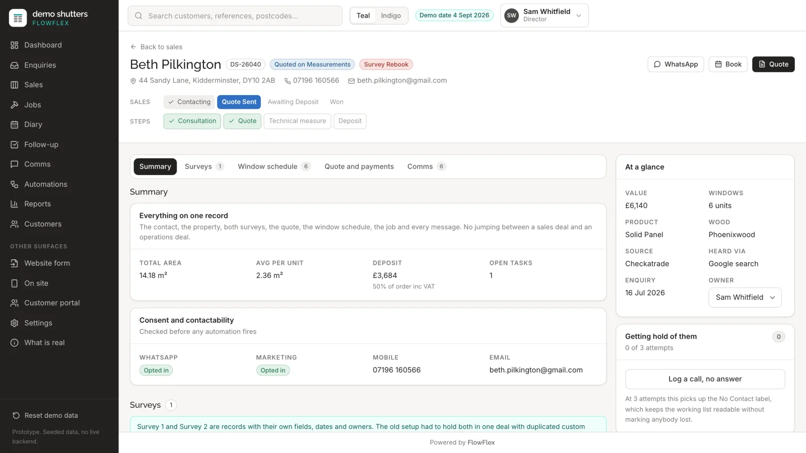Click the Enquiries inbox icon
The height and width of the screenshot is (453, 806).
point(15,65)
